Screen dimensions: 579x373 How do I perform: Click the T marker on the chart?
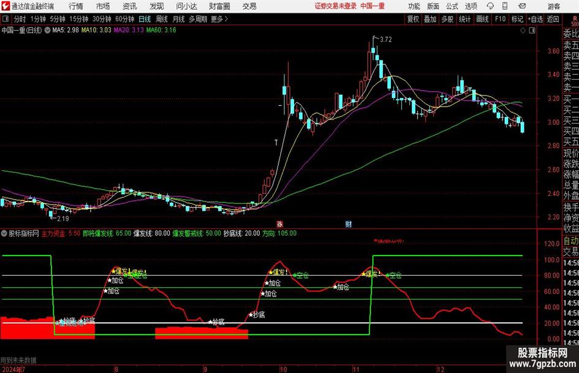[x=276, y=143]
